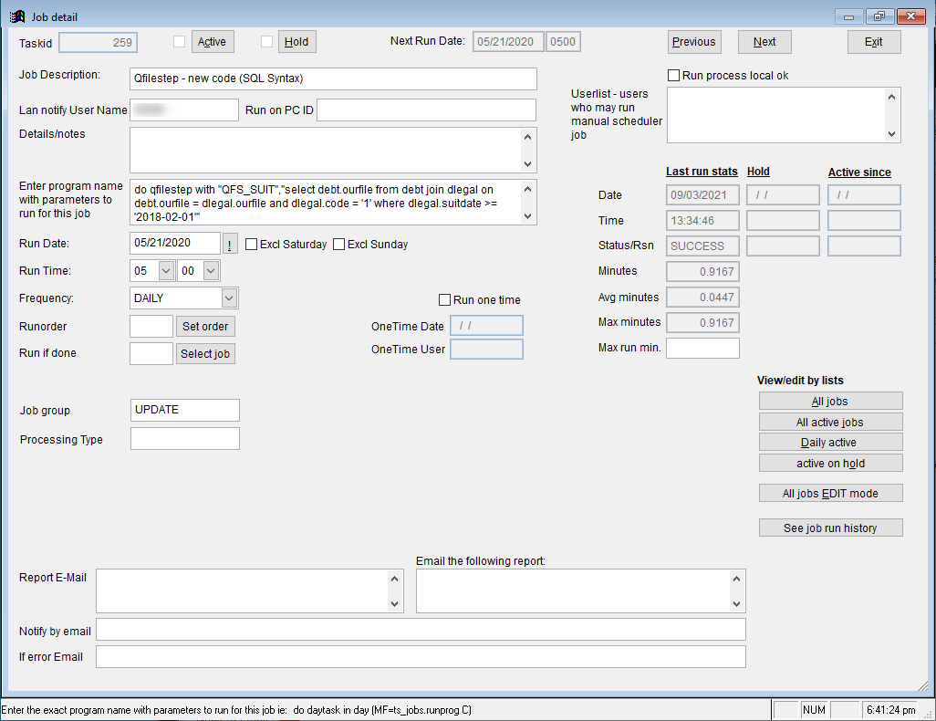This screenshot has height=721, width=936.
Task: Click the Last run stats heading
Action: coord(702,172)
